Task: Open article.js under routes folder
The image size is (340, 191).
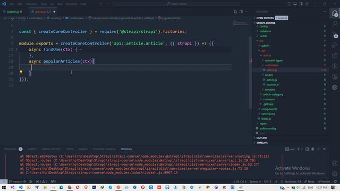Action: click(271, 80)
